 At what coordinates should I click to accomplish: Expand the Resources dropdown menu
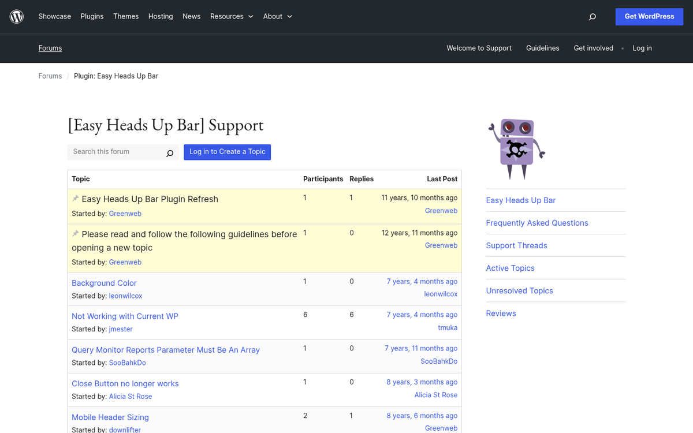(x=232, y=16)
